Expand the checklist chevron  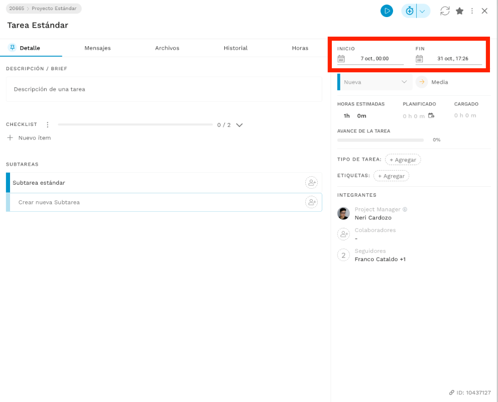click(x=239, y=125)
